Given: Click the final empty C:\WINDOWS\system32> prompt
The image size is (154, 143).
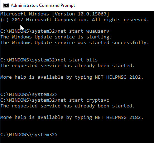Looking at the screenshot, I should click(x=29, y=135).
